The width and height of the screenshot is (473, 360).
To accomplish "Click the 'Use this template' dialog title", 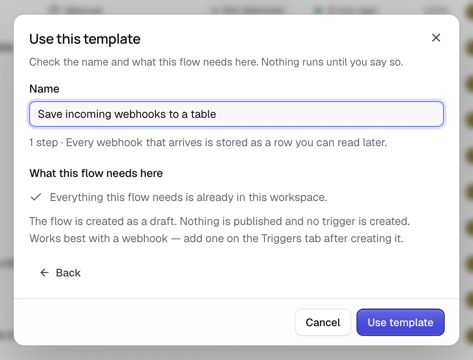I will 85,39.
